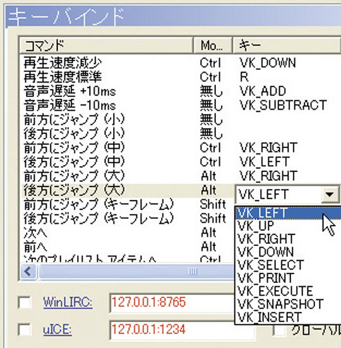Open the VK_LEFT key combo box arrow

[x=330, y=194]
